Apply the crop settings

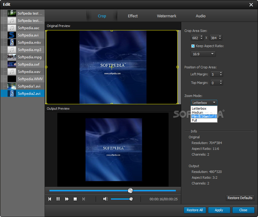coord(219,210)
